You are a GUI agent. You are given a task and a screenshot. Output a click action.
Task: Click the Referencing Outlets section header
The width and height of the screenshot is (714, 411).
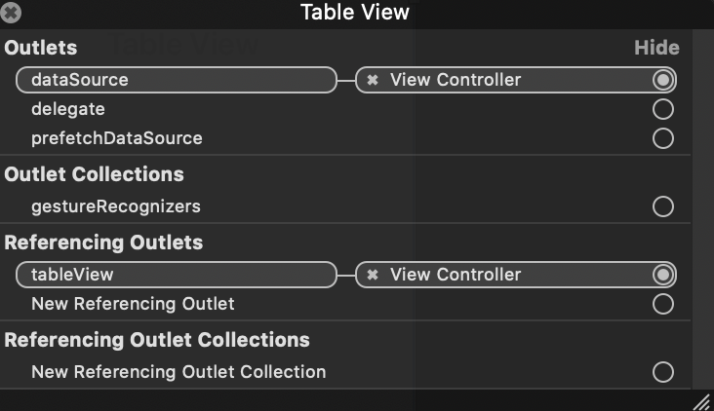tap(103, 243)
